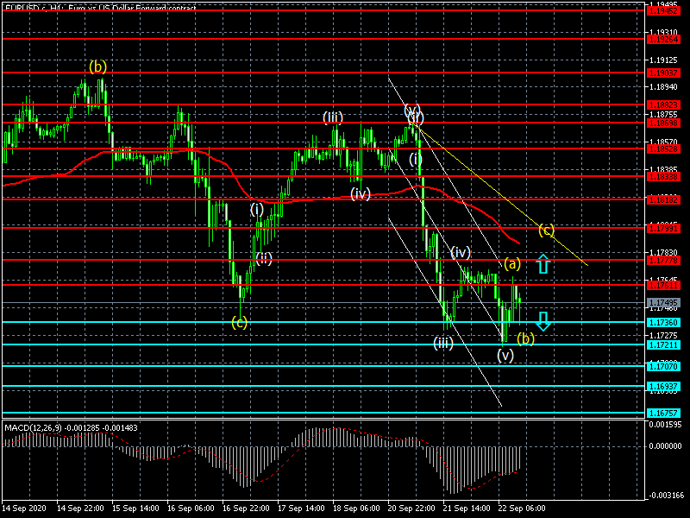Select yellow (c) label under the 16 Sep low
The image size is (690, 518).
click(240, 322)
